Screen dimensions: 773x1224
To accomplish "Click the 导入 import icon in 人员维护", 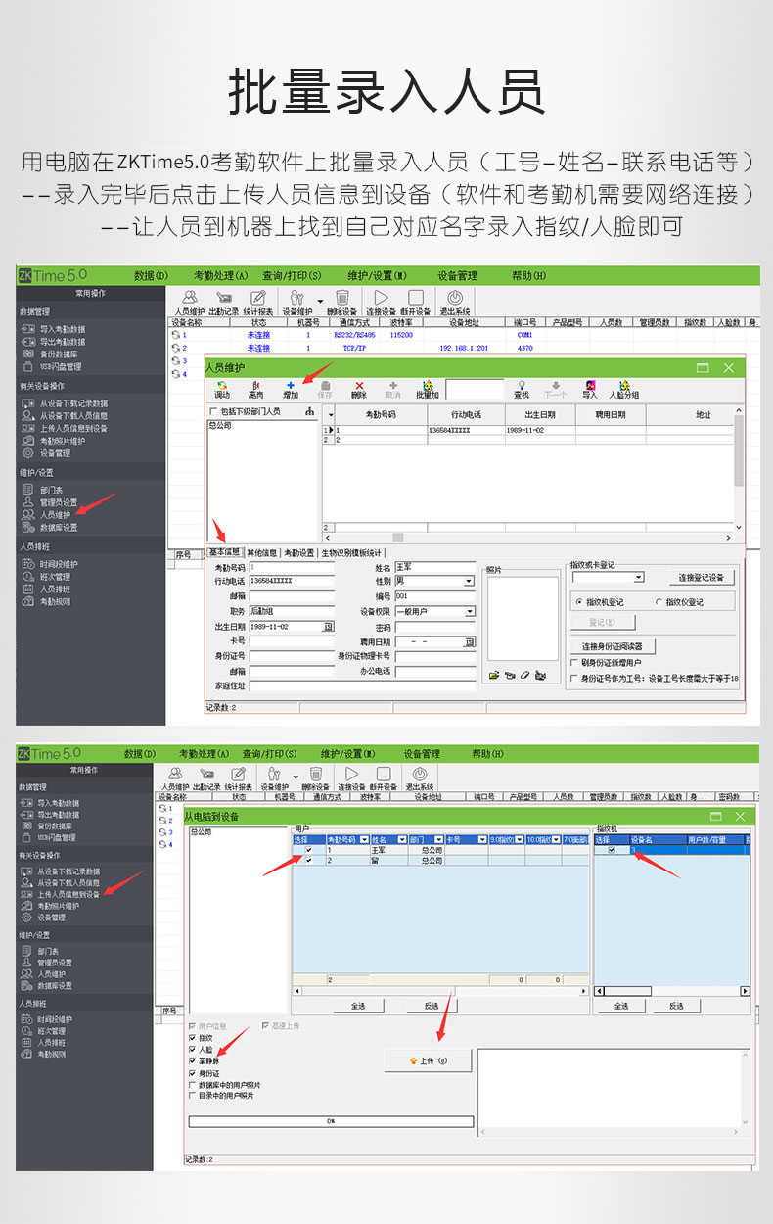I will (x=589, y=386).
